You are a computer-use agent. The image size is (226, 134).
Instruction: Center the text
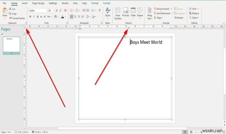[x=75, y=17]
